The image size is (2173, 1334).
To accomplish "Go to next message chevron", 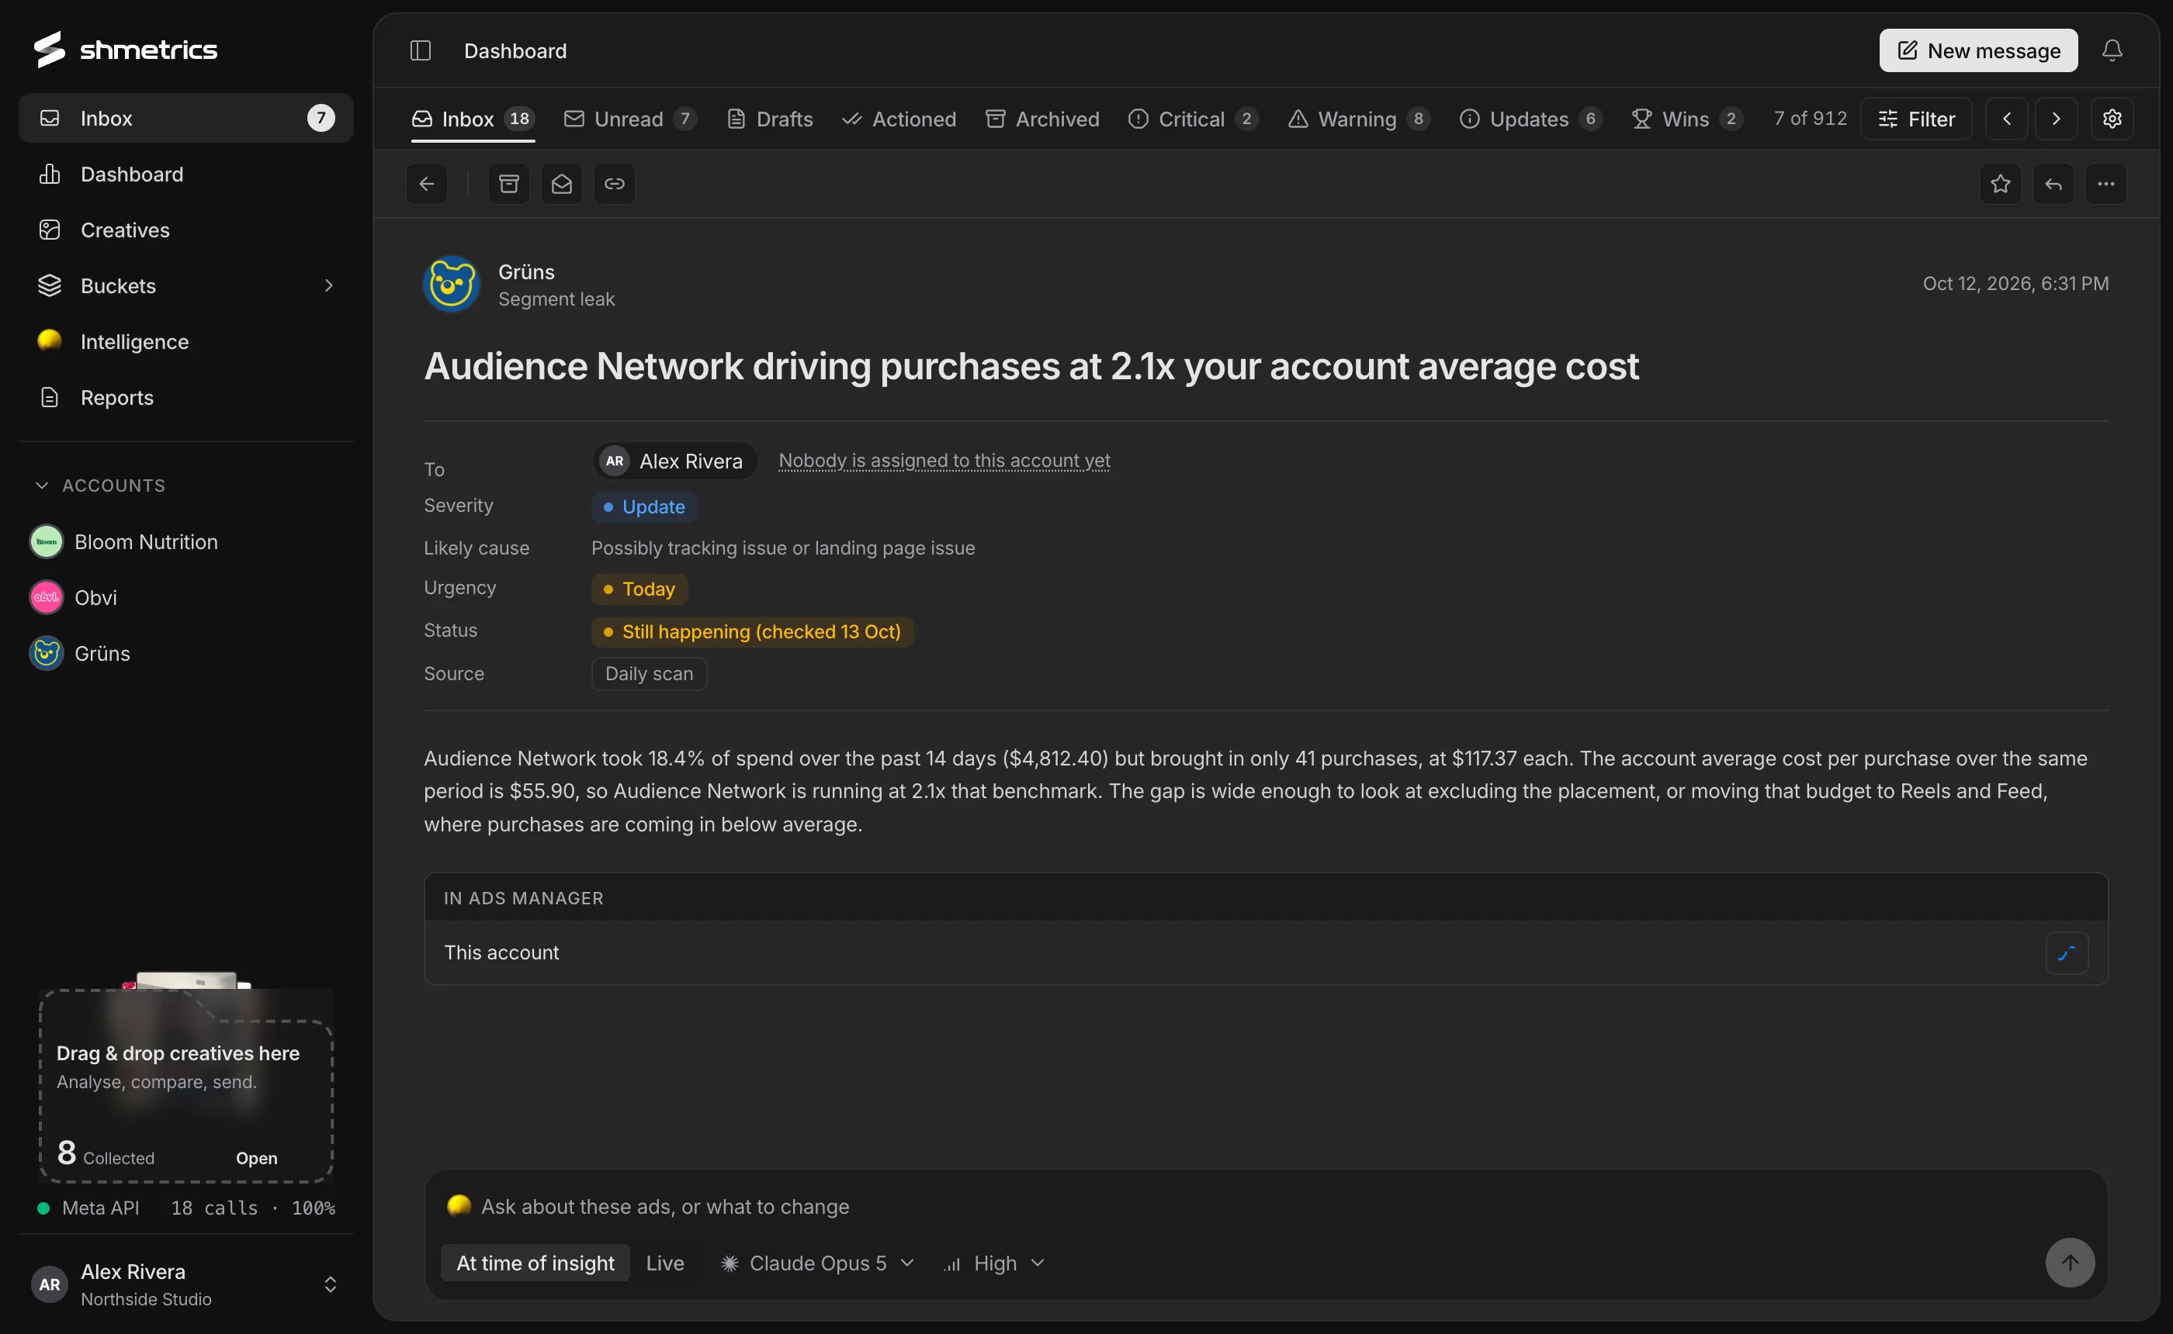I will click(x=2057, y=118).
